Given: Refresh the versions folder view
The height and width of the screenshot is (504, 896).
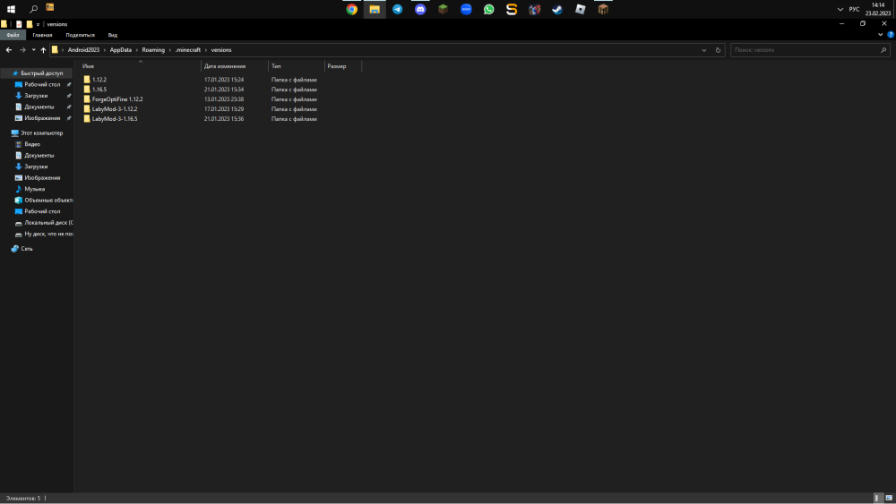Looking at the screenshot, I should tap(718, 50).
